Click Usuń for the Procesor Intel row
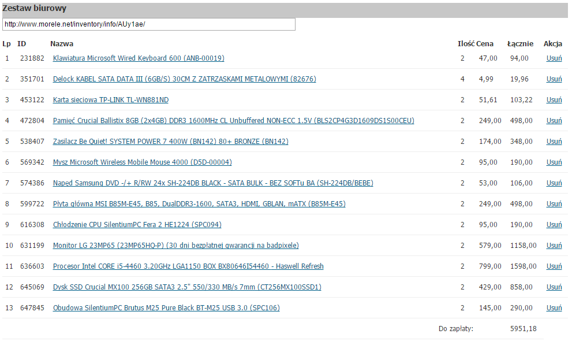This screenshot has height=345, width=572. point(554,266)
